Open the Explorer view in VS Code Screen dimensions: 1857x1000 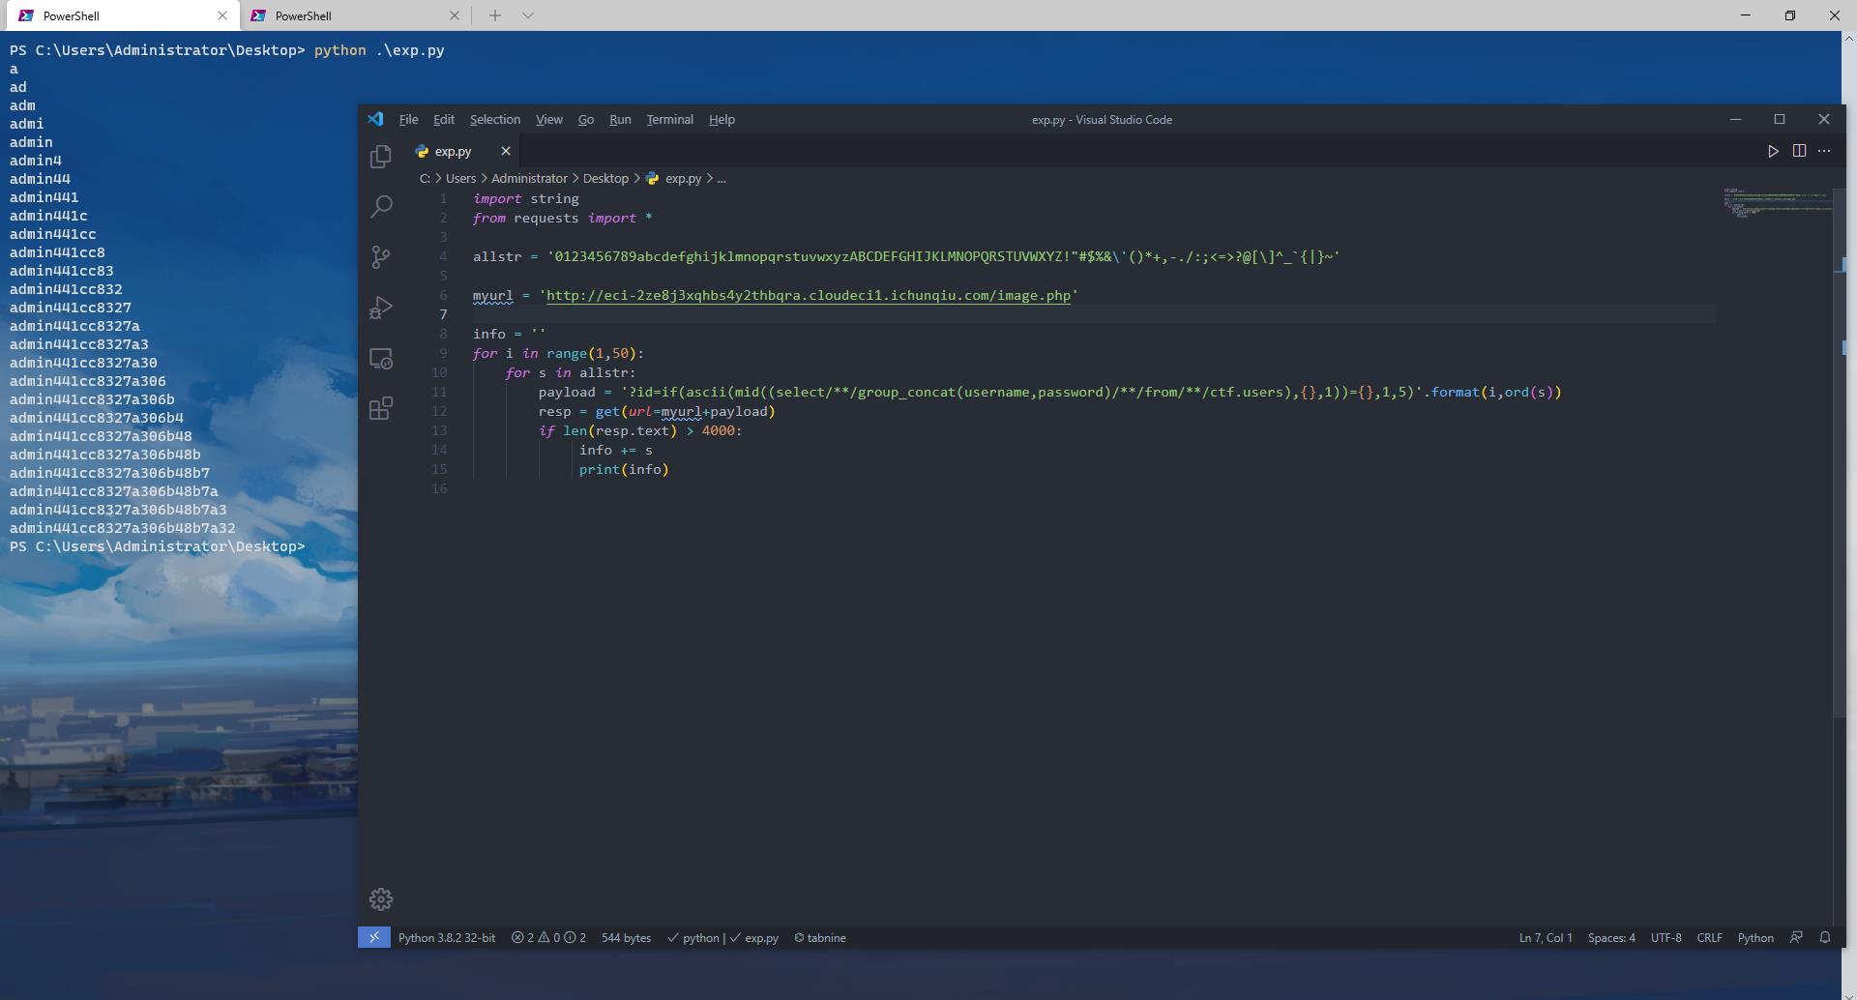[x=381, y=157]
